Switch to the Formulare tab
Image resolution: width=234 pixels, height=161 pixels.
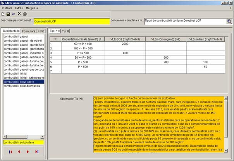point(29,31)
